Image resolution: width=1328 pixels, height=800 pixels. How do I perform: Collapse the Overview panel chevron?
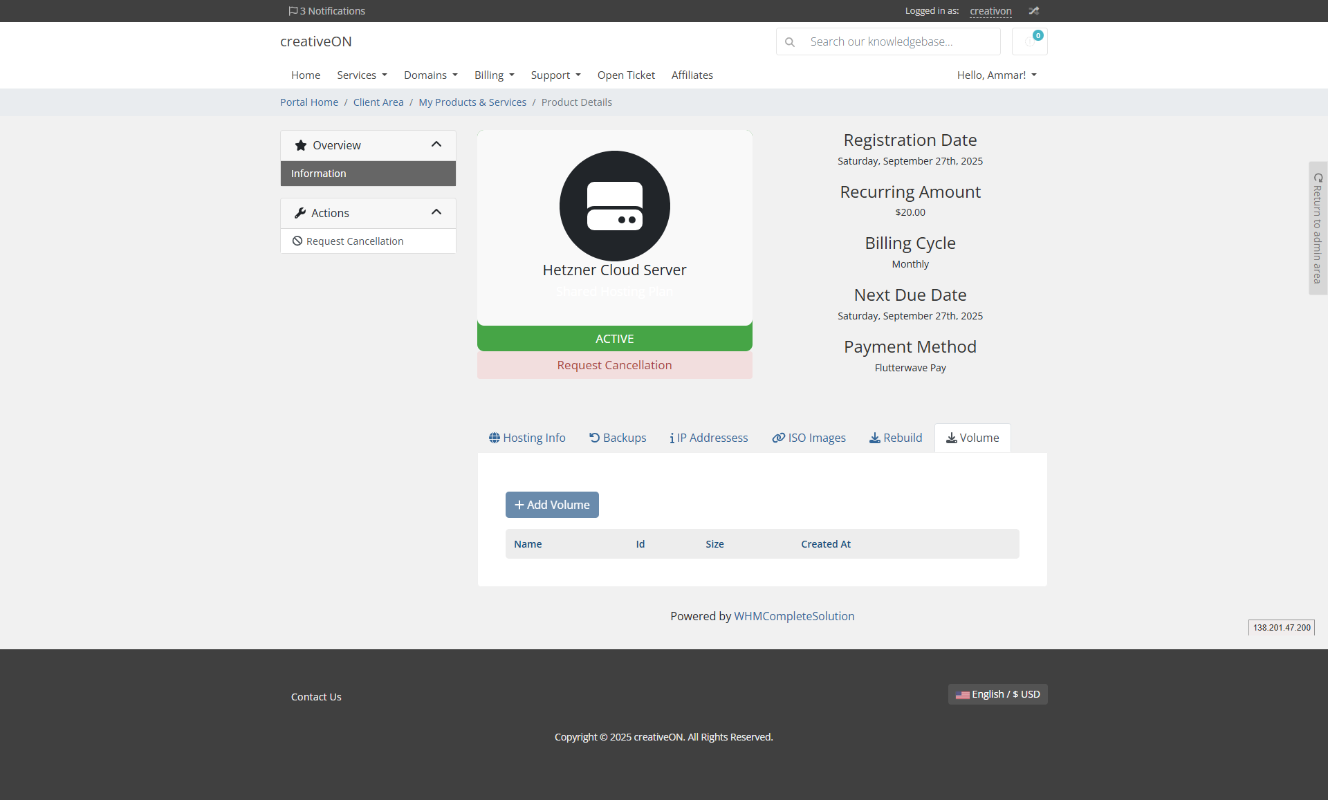point(436,145)
